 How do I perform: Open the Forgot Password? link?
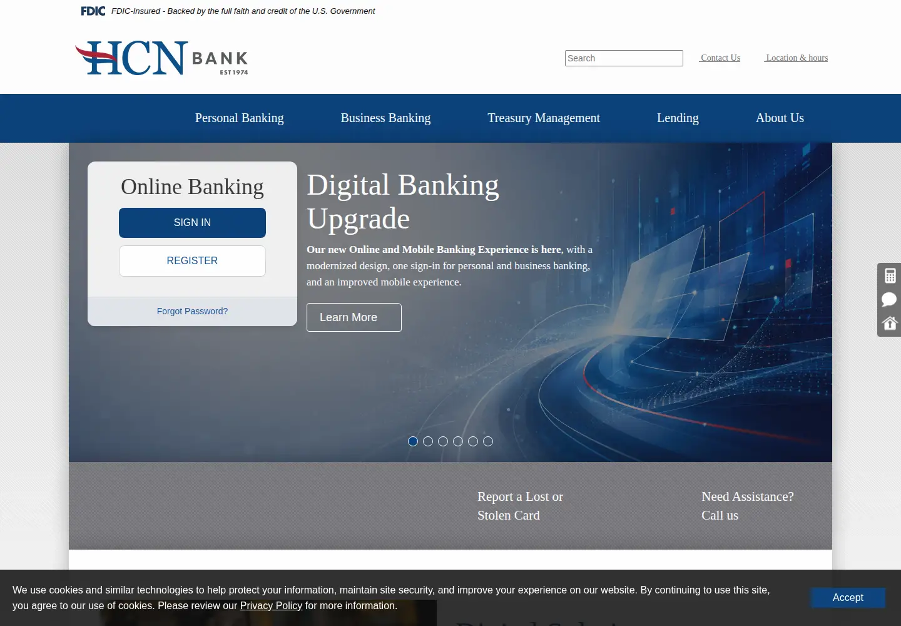192,311
